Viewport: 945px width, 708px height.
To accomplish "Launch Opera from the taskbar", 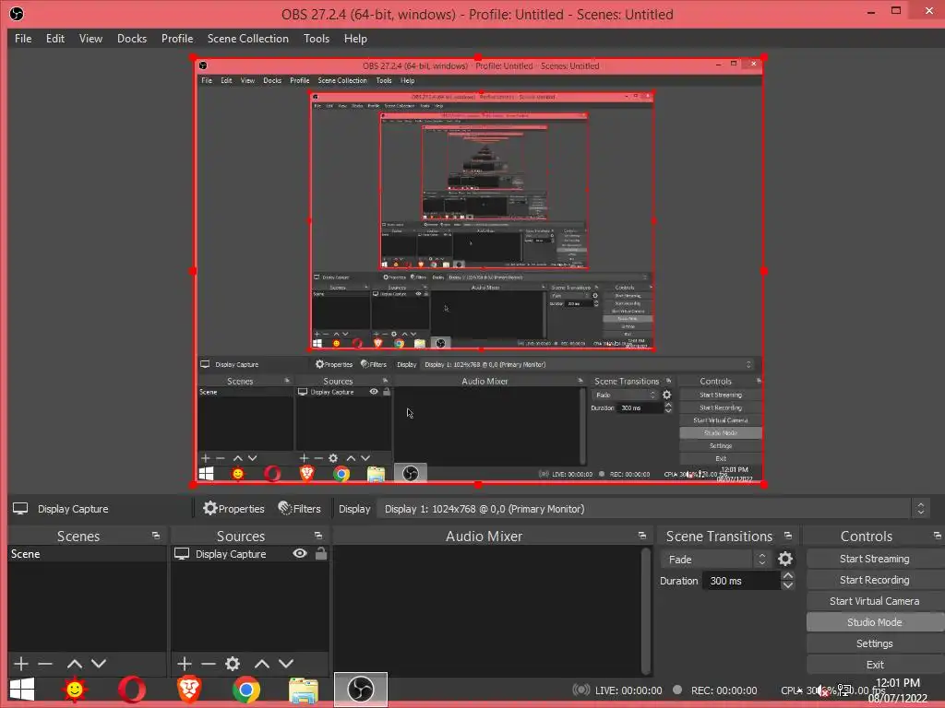I will (131, 690).
